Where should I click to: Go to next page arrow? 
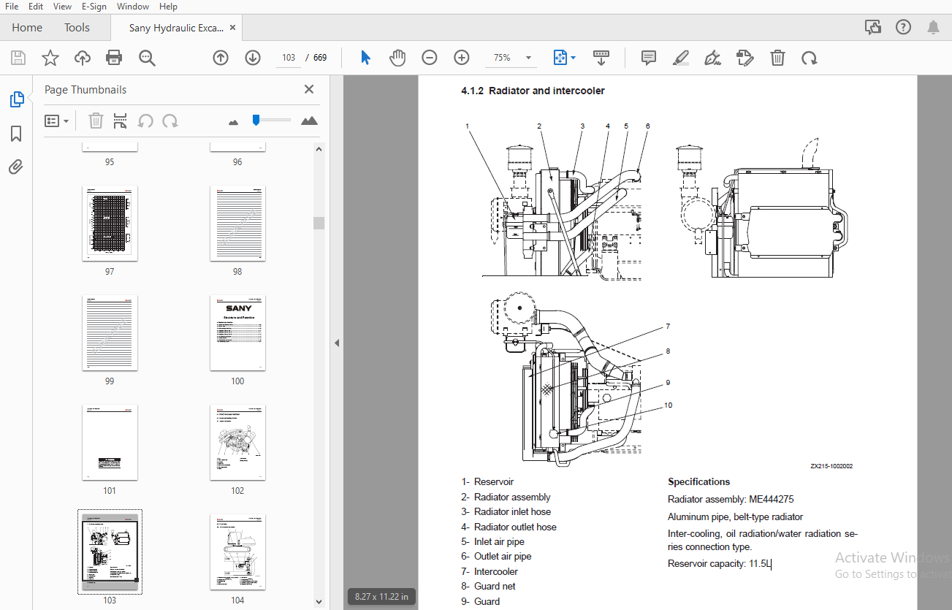253,58
